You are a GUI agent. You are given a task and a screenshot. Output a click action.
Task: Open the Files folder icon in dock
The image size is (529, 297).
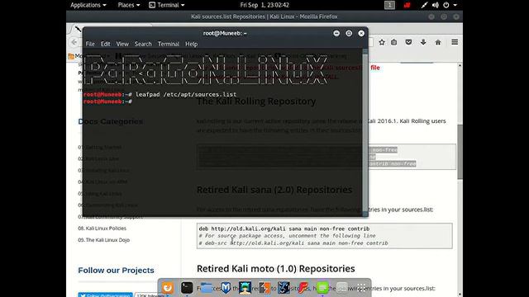(206, 288)
